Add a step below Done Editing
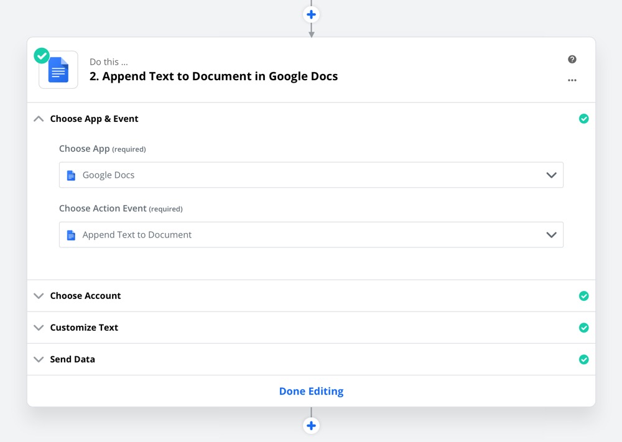The height and width of the screenshot is (442, 622). click(x=311, y=426)
